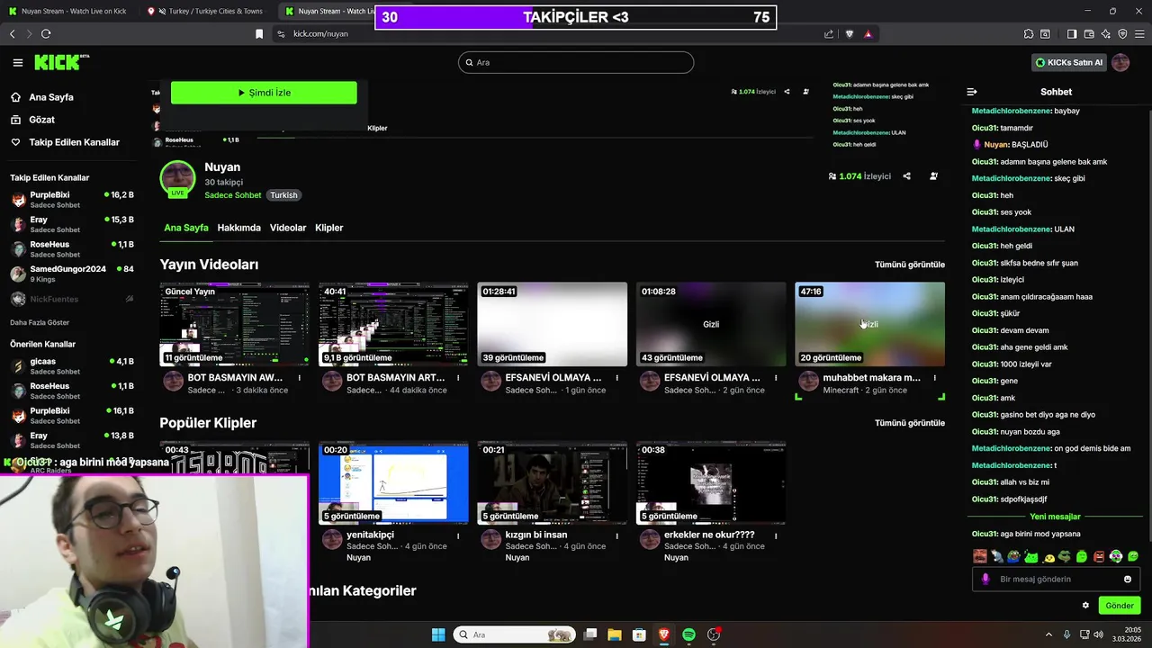Click the Windows Start button
The width and height of the screenshot is (1152, 648).
[x=438, y=634]
